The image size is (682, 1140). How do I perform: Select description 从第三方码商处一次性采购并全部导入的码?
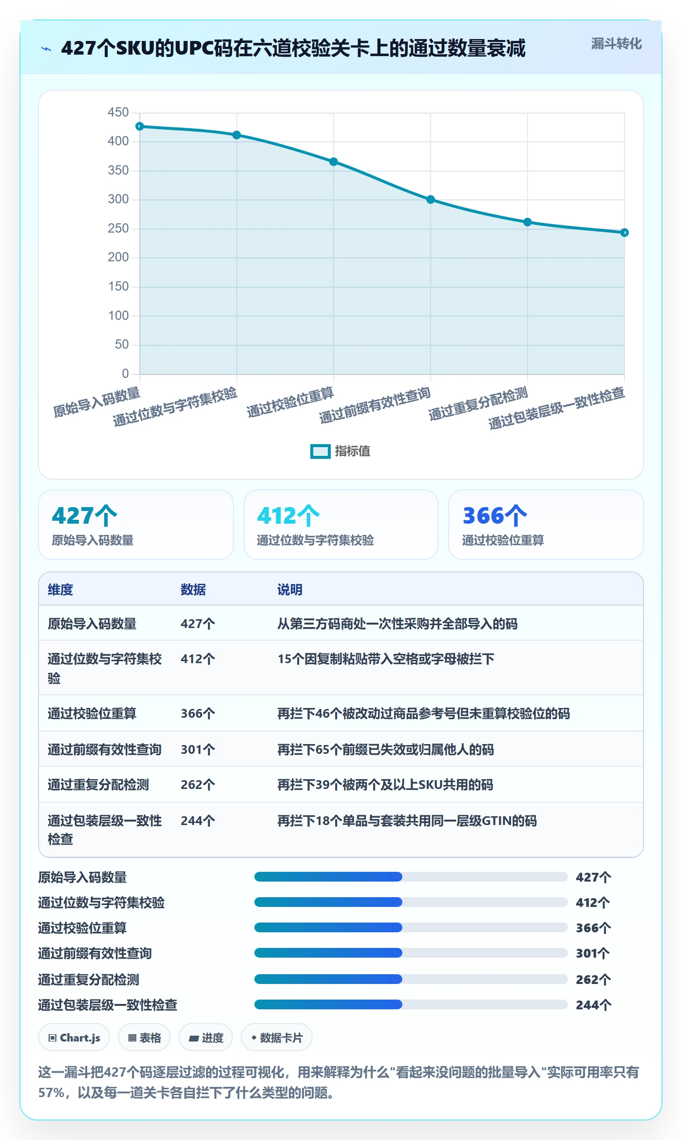click(x=397, y=624)
